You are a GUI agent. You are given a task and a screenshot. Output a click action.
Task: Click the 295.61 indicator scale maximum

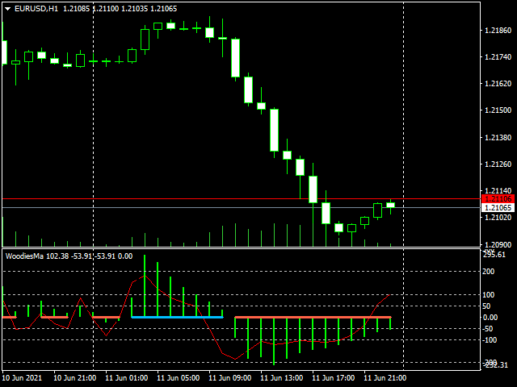(x=494, y=255)
